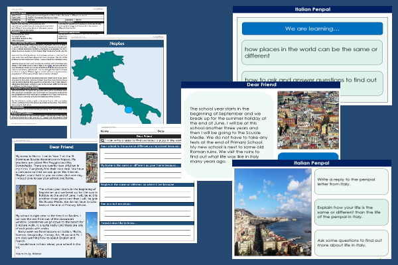Click the 'Write a reply to the penpal letter from Italy' box
The height and width of the screenshot is (265, 398).
click(x=352, y=182)
